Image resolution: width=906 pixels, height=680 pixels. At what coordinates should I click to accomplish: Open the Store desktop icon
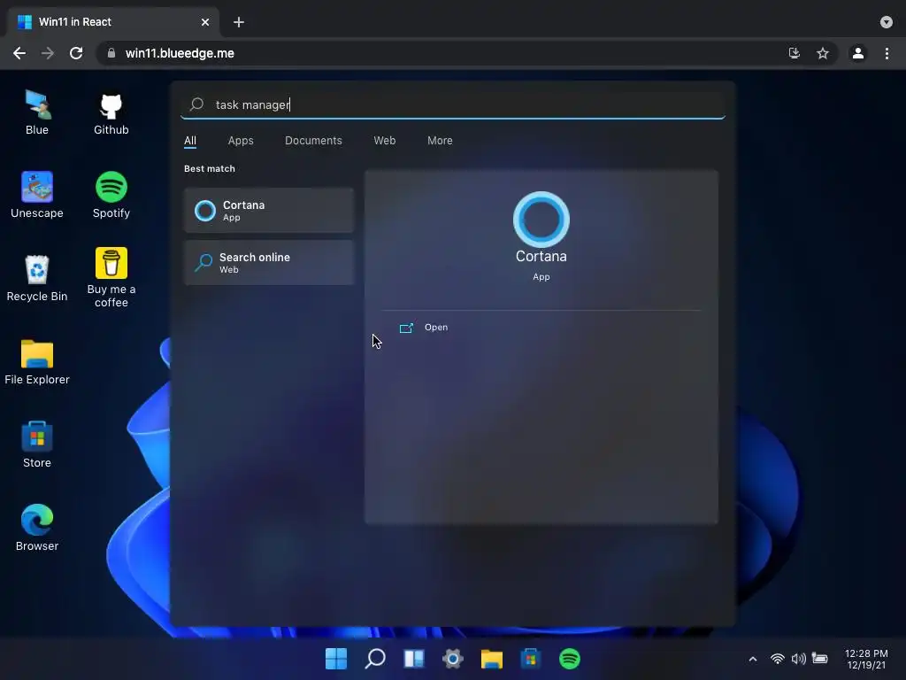click(x=37, y=444)
